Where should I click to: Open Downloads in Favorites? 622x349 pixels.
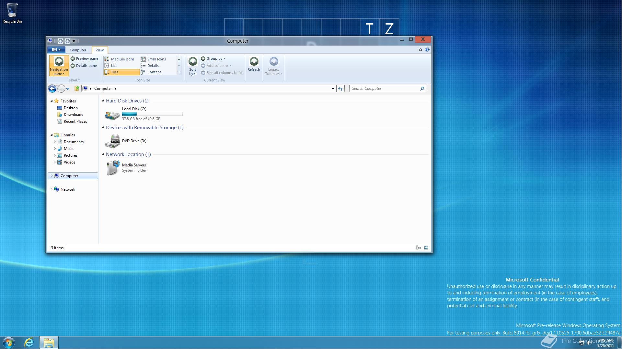tap(73, 115)
